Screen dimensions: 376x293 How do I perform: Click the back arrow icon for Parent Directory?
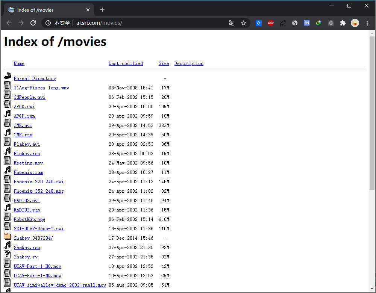8,77
